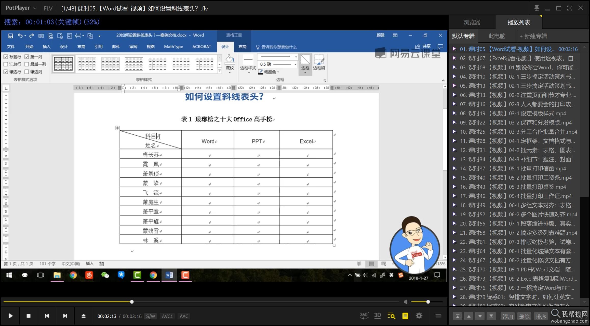This screenshot has width=590, height=326.
Task: Click the PotPlayer play button
Action: pyautogui.click(x=10, y=316)
